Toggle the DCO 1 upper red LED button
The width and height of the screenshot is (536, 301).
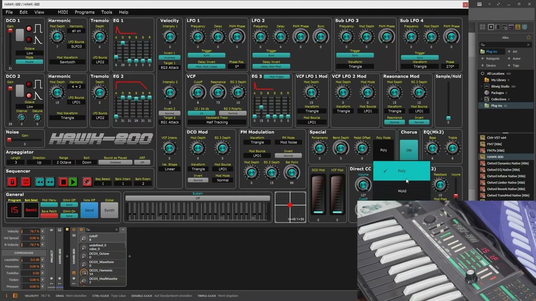click(x=29, y=29)
